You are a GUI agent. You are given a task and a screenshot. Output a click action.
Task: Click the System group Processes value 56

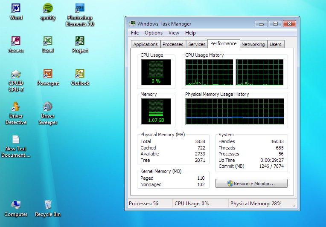click(281, 154)
